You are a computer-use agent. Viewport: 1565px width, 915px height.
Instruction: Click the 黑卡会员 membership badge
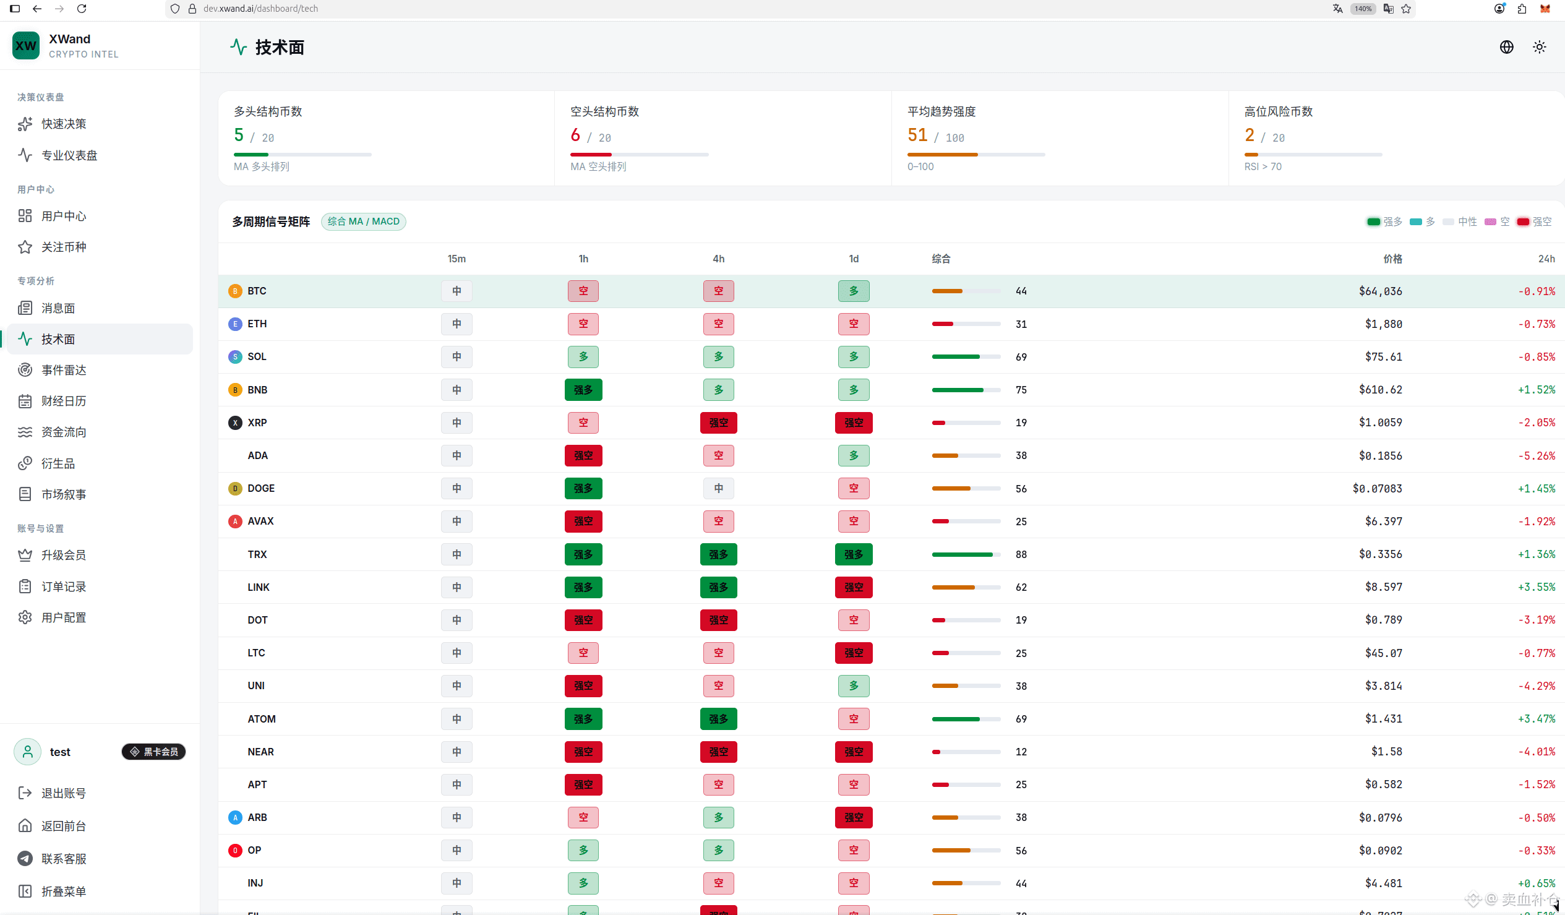pos(153,752)
